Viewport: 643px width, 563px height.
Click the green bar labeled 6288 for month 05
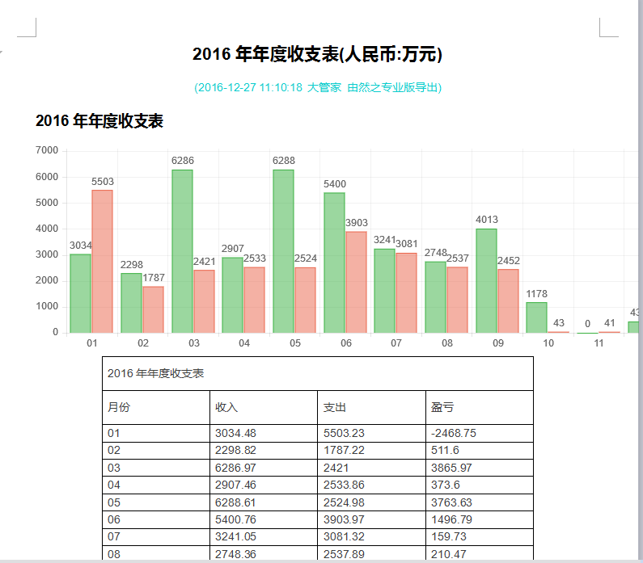point(283,251)
